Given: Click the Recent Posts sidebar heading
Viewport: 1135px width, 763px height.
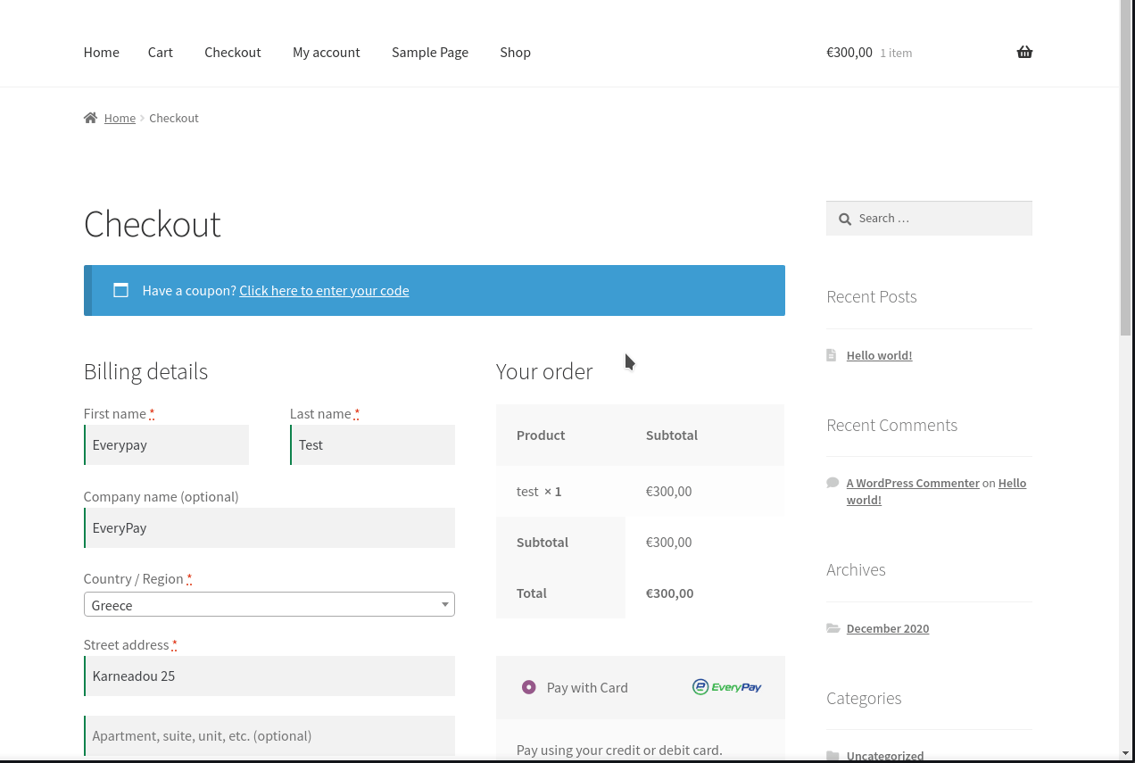Looking at the screenshot, I should click(872, 296).
